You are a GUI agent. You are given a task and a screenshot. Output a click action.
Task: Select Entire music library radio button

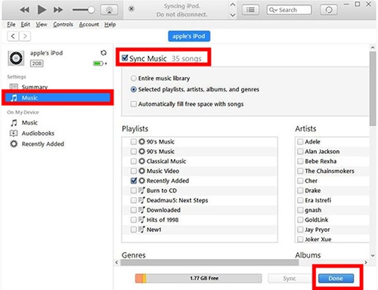(x=134, y=79)
